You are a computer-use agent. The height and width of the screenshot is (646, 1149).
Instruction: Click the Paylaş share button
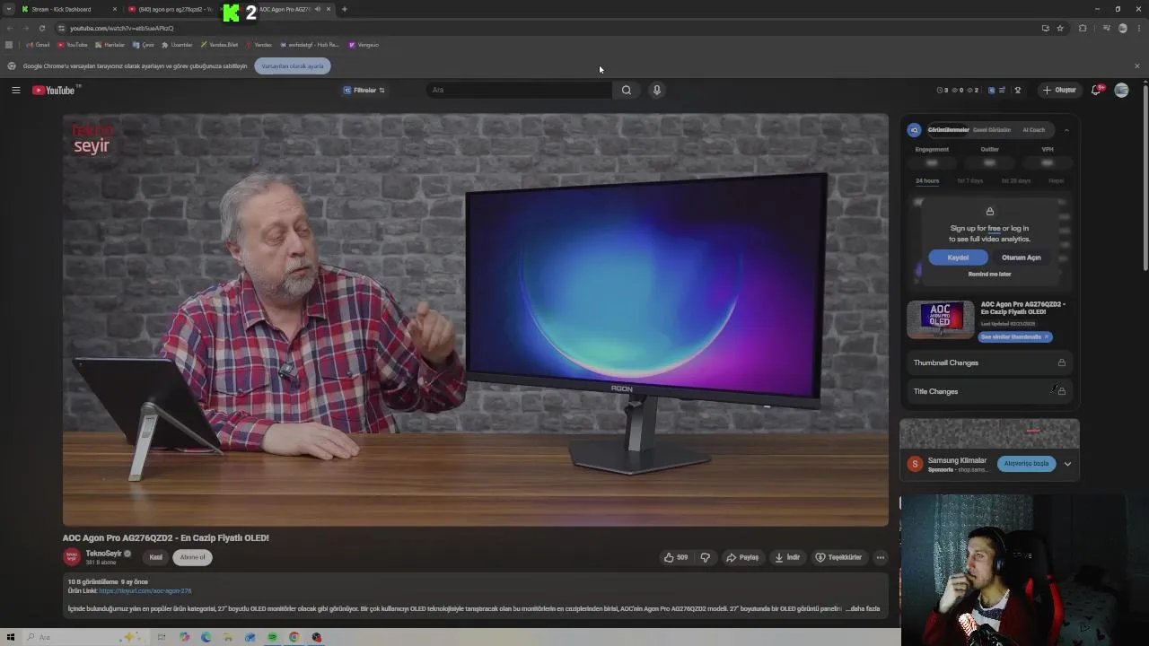[742, 557]
